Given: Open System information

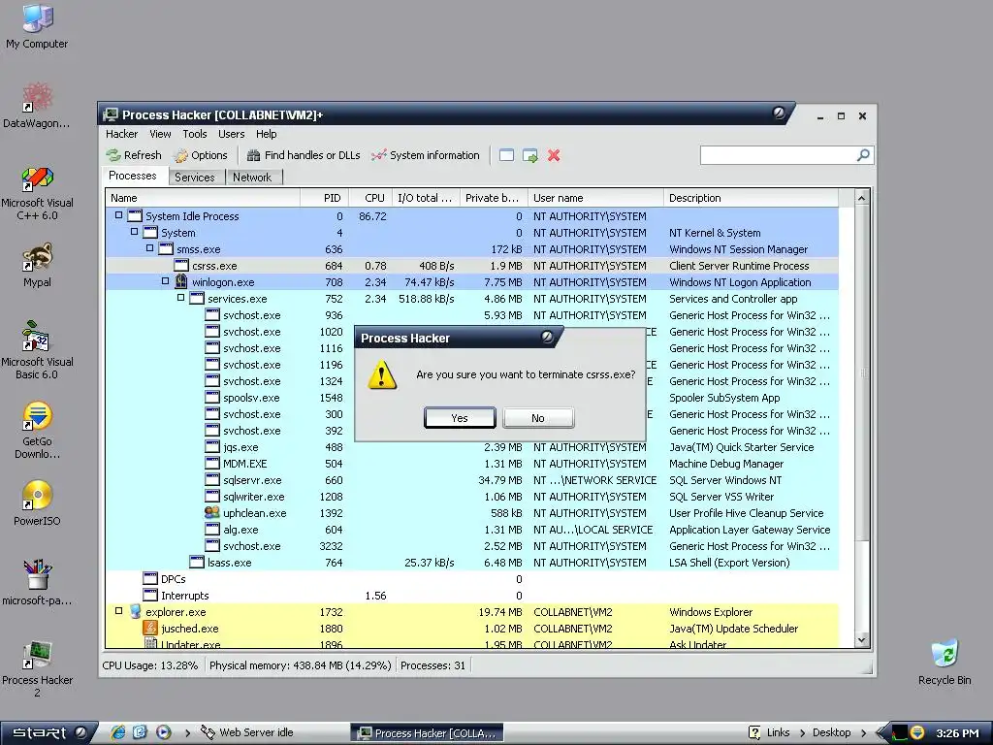Looking at the screenshot, I should click(426, 155).
